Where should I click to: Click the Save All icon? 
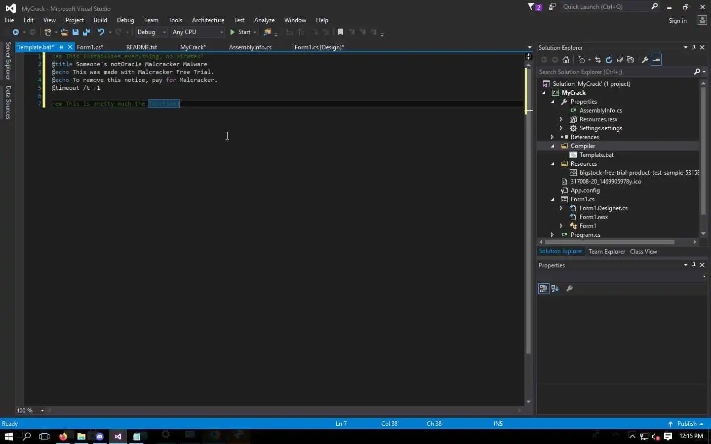tap(86, 32)
